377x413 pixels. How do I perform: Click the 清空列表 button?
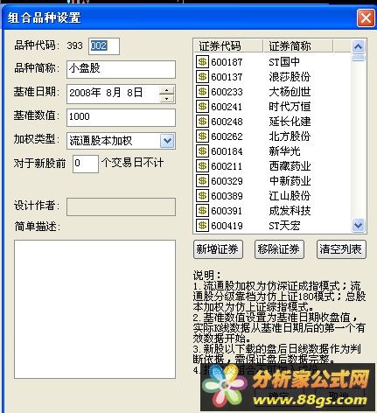point(341,249)
